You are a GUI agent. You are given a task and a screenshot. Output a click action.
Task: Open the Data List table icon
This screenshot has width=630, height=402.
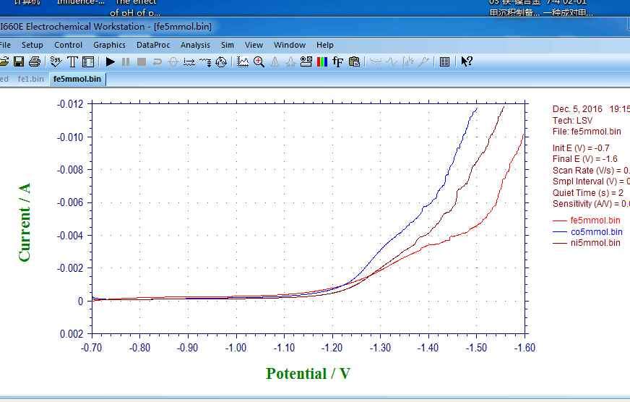[x=444, y=62]
